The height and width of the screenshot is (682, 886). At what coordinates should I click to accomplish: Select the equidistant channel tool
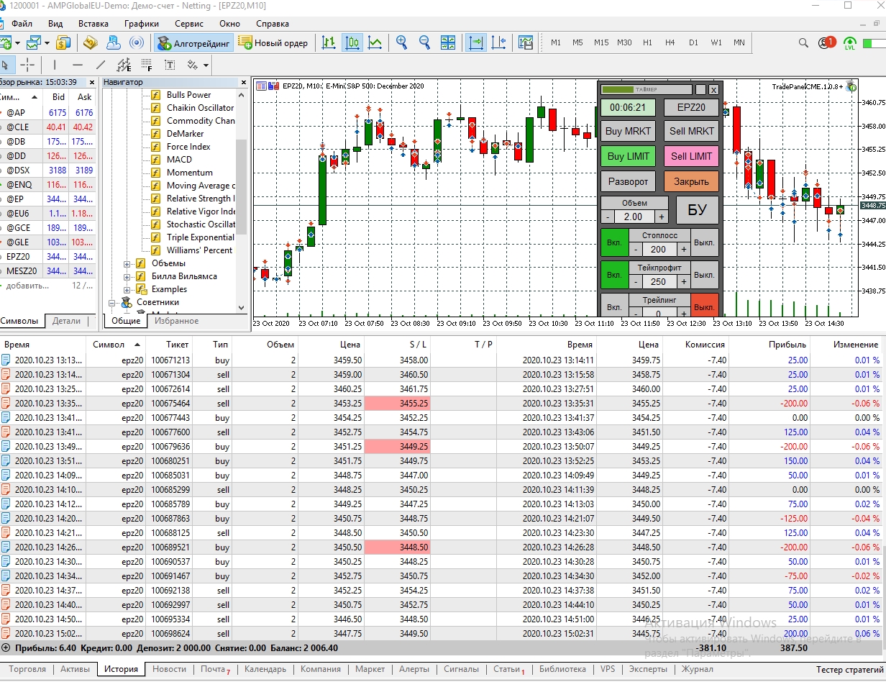124,65
